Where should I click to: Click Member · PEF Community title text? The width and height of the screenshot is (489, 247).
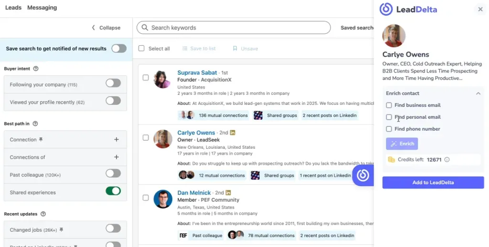click(x=208, y=200)
